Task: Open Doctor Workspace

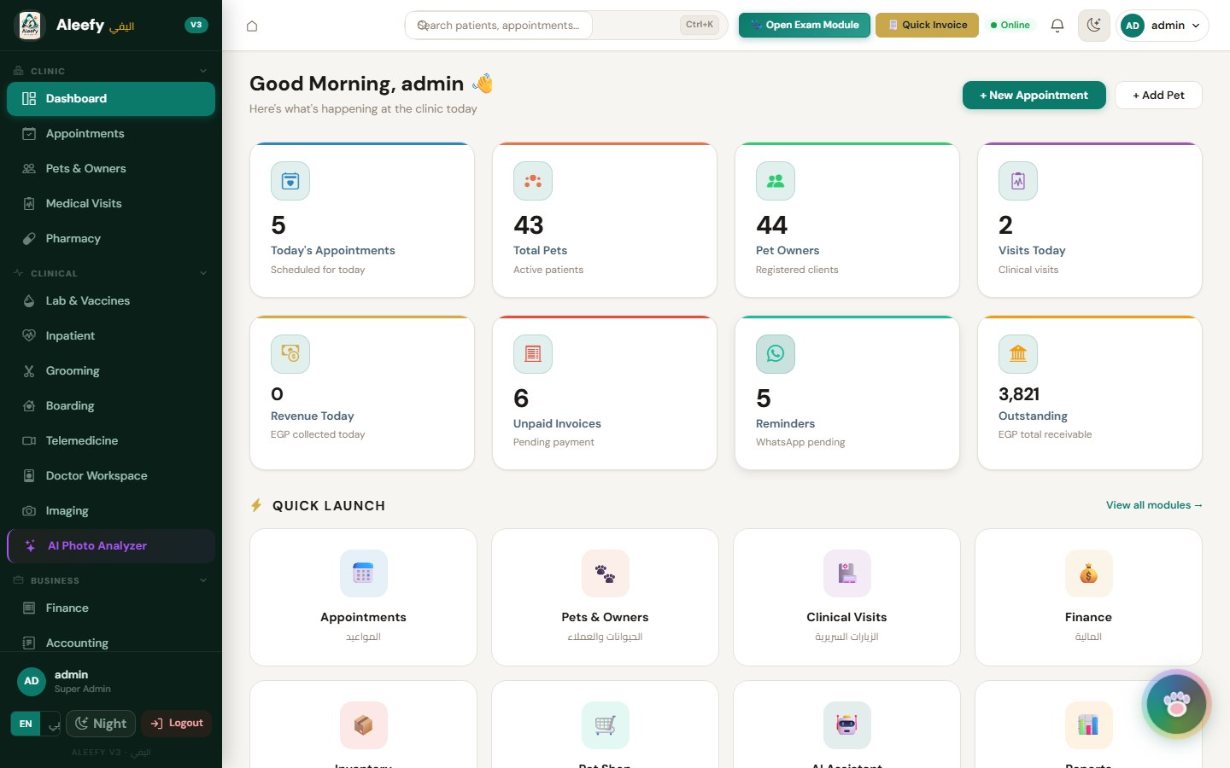Action: (111, 476)
